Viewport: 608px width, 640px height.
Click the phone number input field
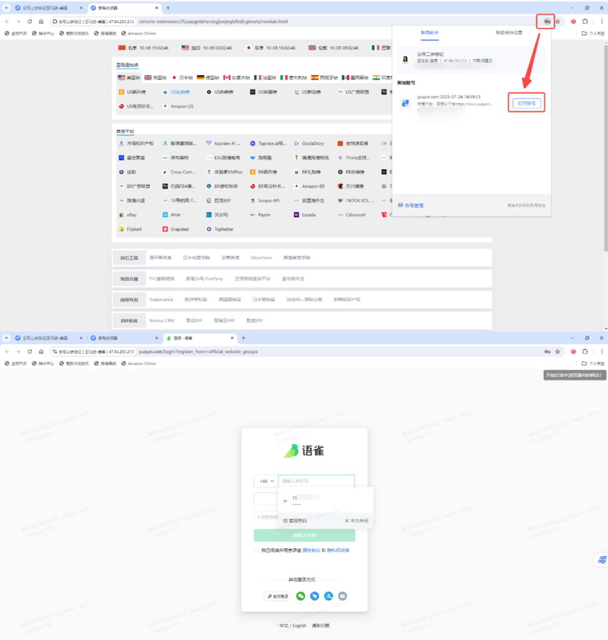point(316,481)
